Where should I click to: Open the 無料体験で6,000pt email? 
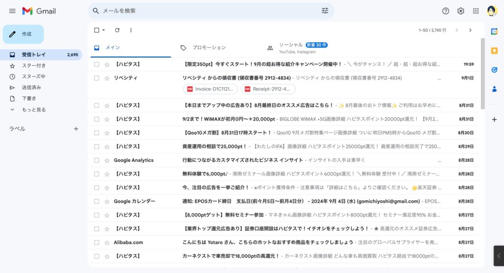[283, 174]
